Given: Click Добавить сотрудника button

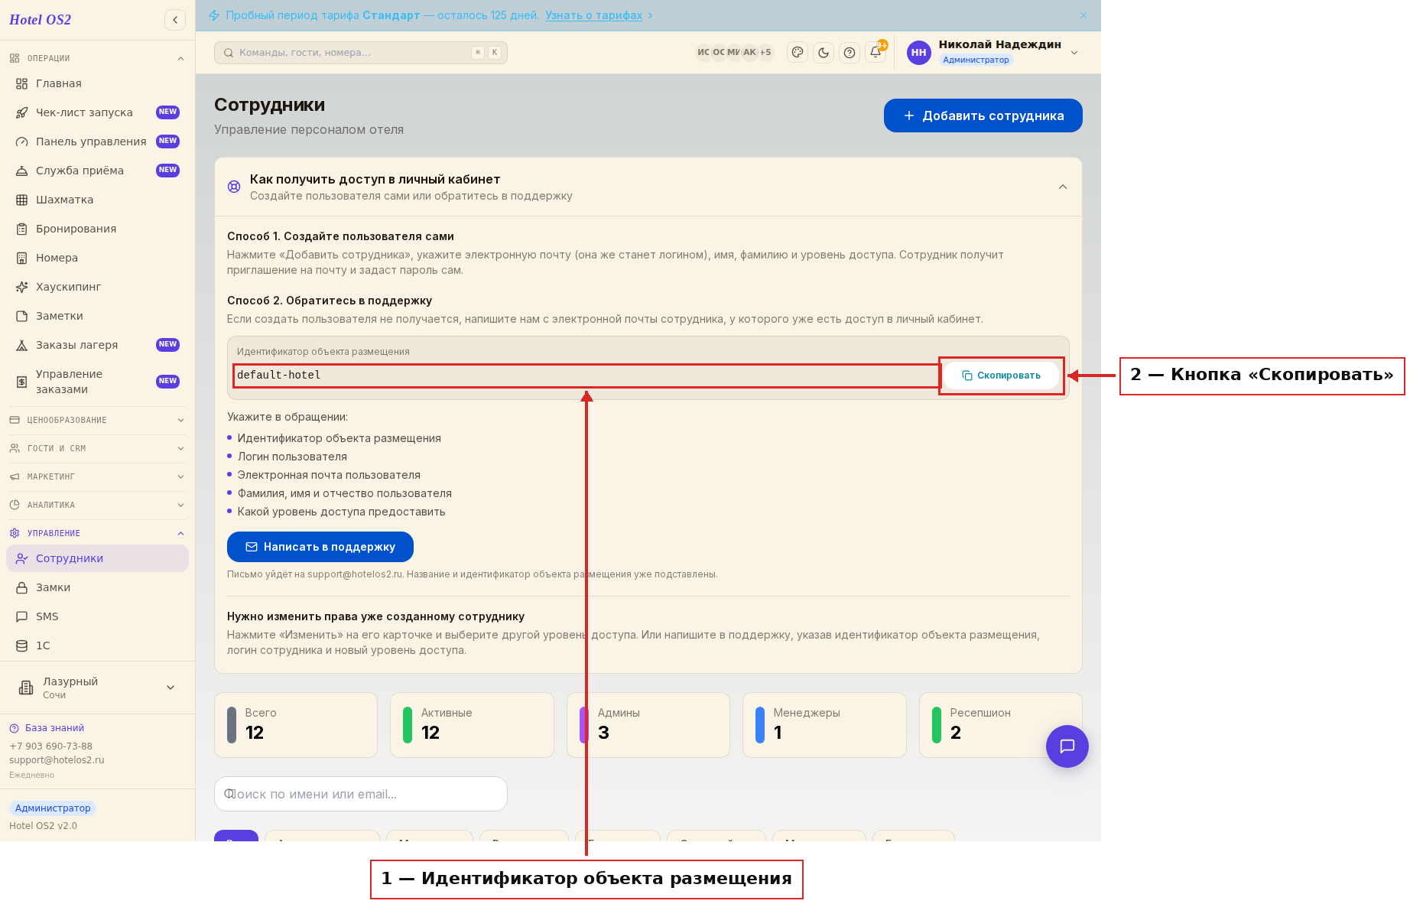Looking at the screenshot, I should tap(983, 115).
